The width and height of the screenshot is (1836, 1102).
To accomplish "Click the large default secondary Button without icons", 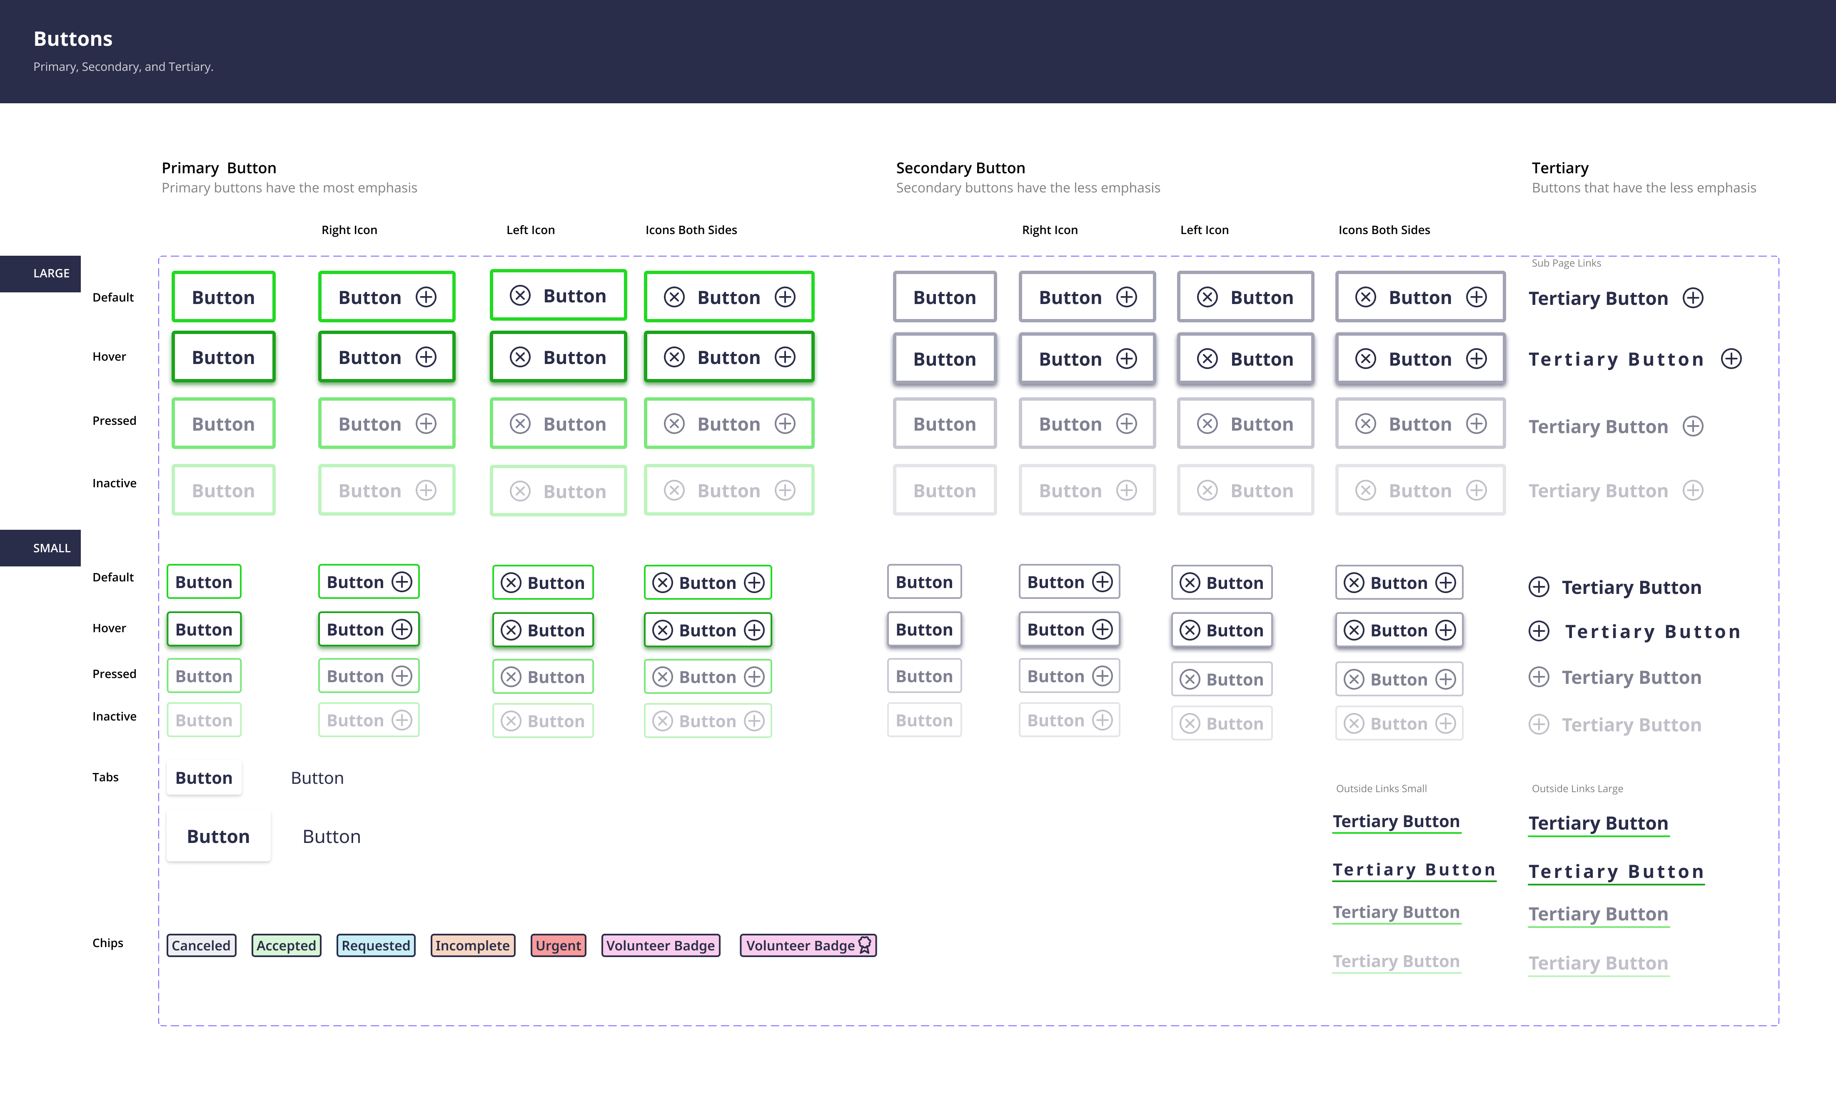I will pyautogui.click(x=944, y=297).
